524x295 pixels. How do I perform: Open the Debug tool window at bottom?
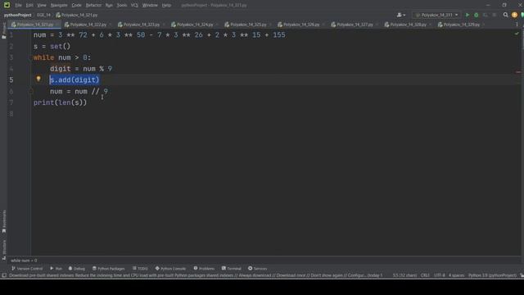pyautogui.click(x=76, y=268)
